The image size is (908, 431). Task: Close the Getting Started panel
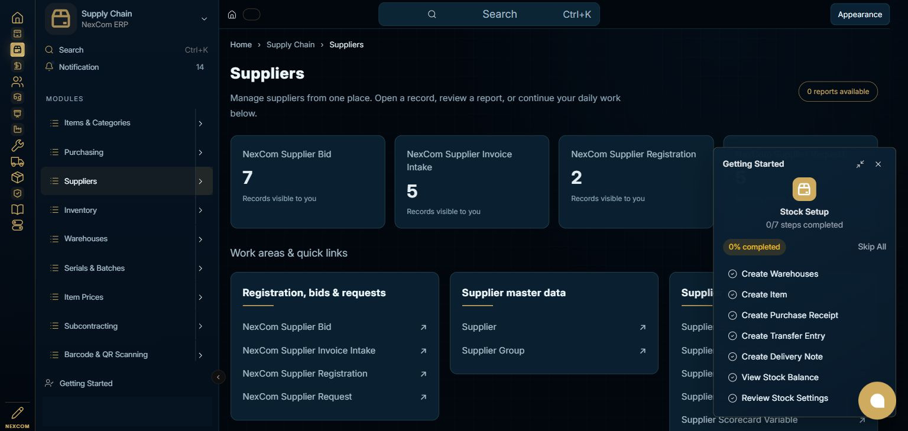pyautogui.click(x=878, y=164)
